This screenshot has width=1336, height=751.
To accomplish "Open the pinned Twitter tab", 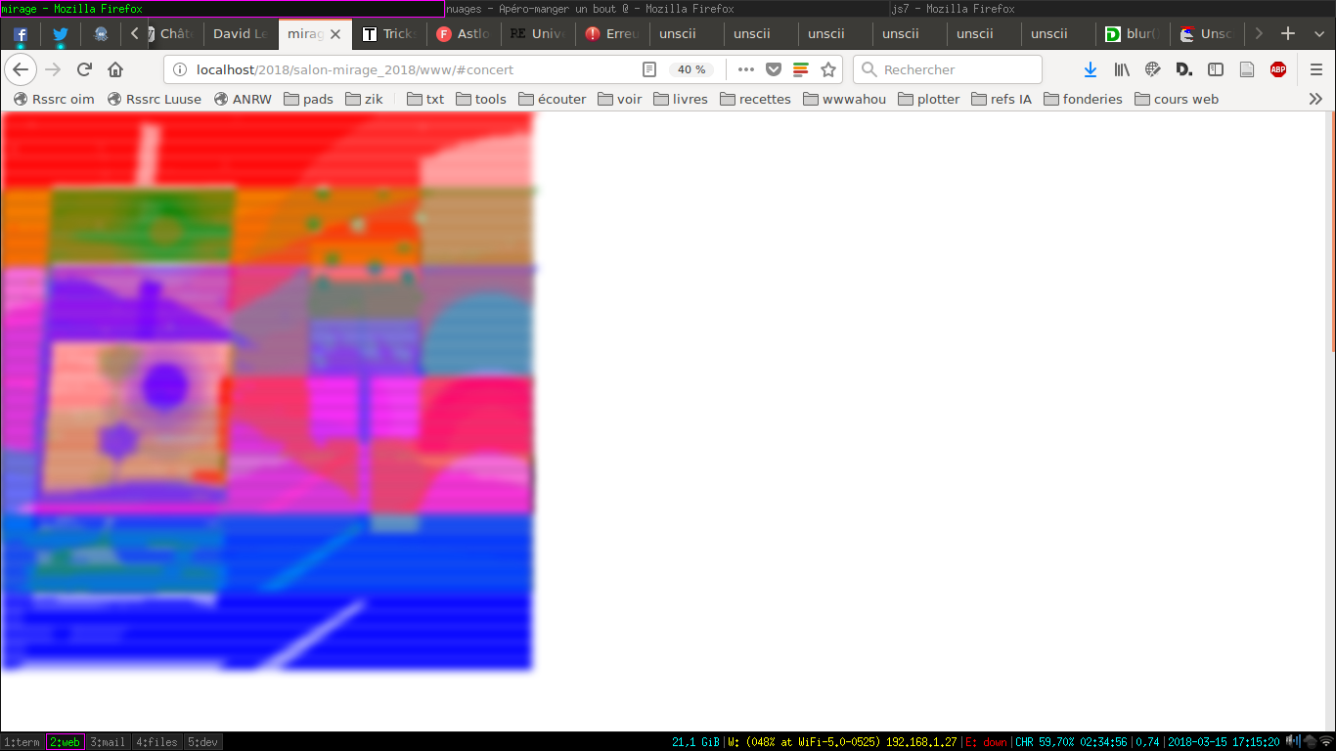I will [x=61, y=34].
